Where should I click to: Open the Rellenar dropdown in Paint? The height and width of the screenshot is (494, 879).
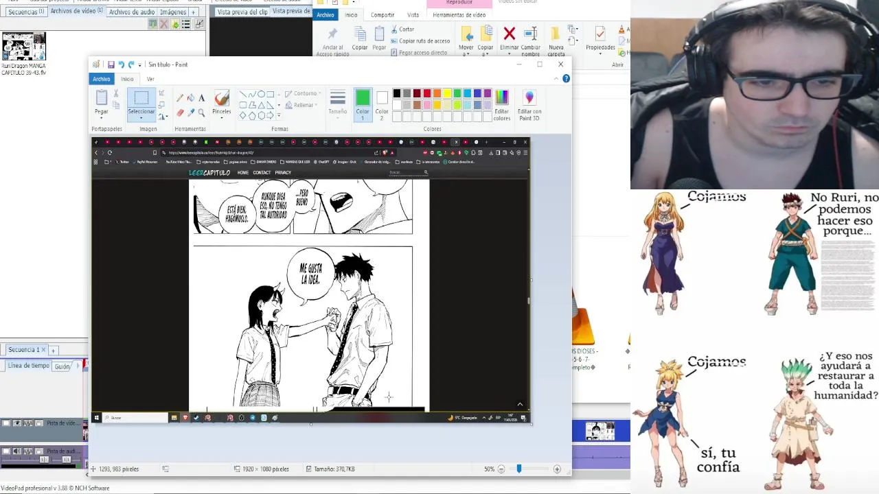301,105
